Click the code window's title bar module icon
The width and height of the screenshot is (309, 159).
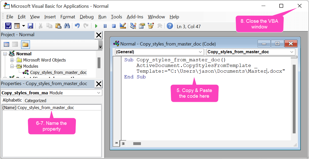[x=116, y=44]
